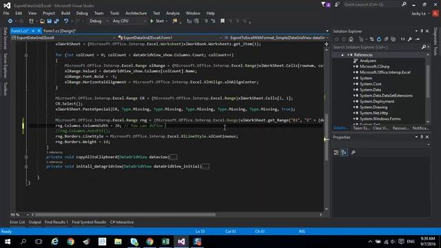The image size is (441, 248).
Task: Click the feedback icon beside Quick Launch
Action: pyautogui.click(x=337, y=5)
